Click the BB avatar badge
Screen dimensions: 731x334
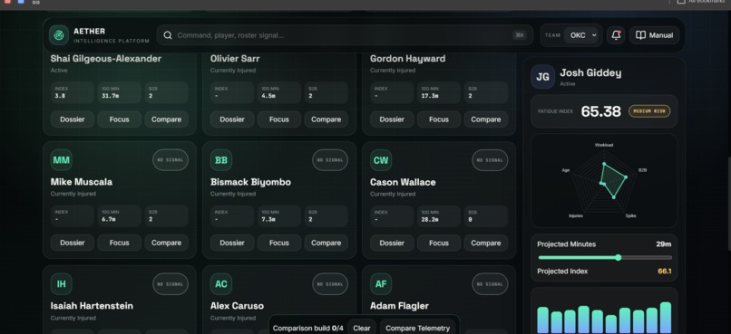click(221, 160)
